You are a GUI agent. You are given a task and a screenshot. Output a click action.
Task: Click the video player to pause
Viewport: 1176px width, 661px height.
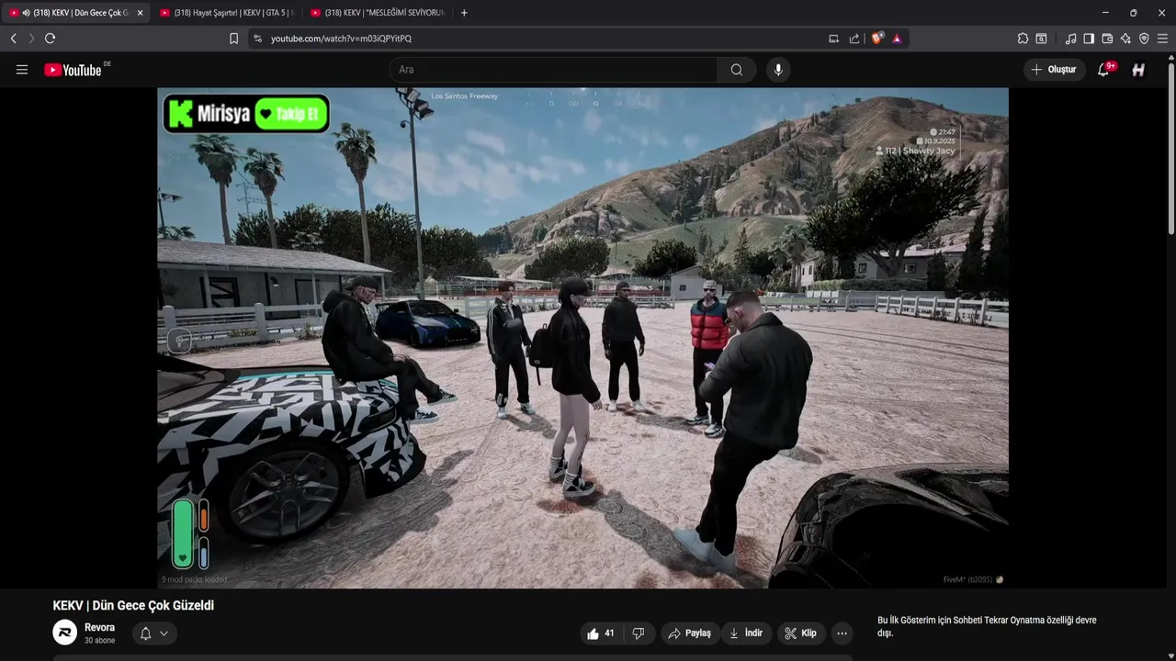pyautogui.click(x=582, y=338)
